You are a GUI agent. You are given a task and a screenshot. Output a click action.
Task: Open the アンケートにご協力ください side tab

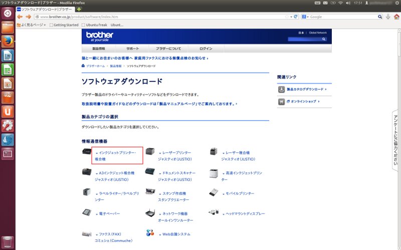tap(395, 140)
